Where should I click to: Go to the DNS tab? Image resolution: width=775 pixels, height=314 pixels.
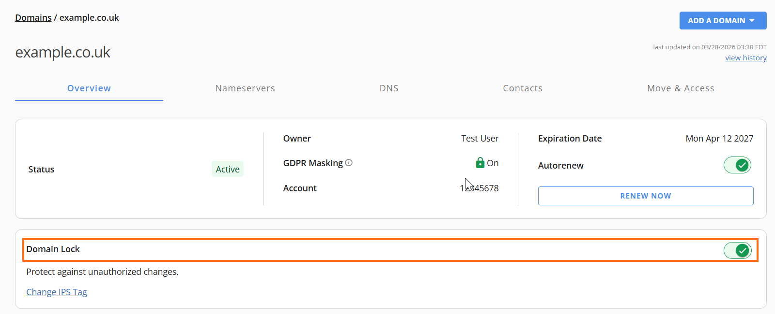(x=389, y=88)
